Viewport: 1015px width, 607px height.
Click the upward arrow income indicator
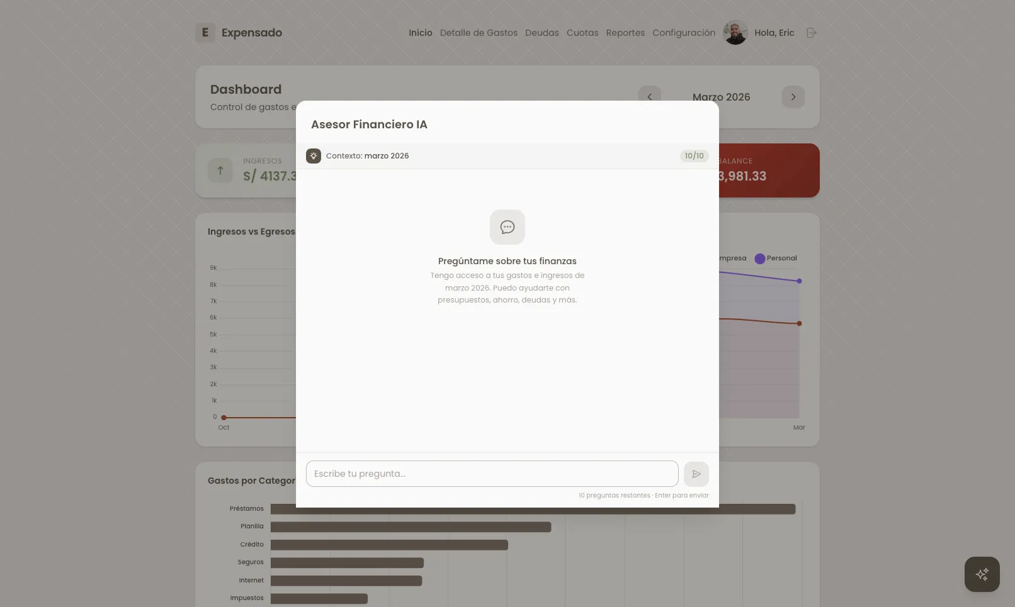[x=220, y=170]
